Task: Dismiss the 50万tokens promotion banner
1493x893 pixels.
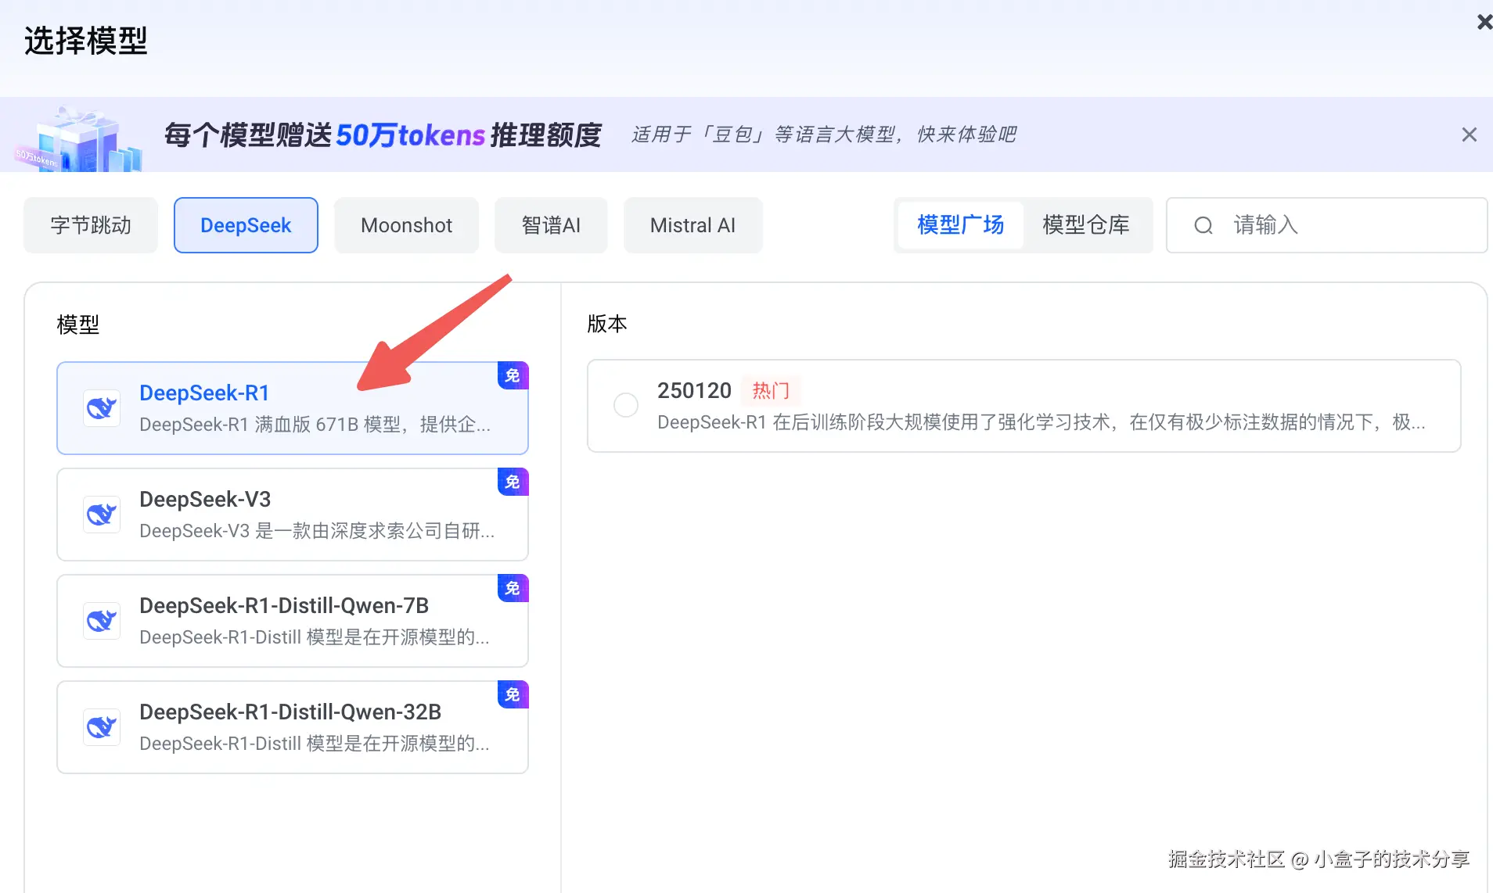Action: click(1469, 134)
